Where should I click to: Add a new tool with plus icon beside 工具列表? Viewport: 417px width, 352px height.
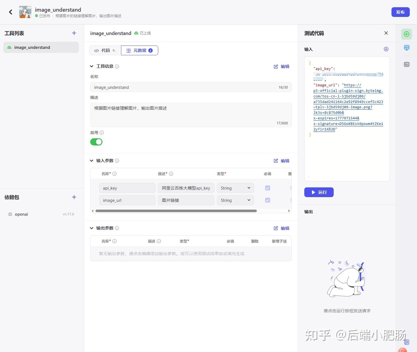(74, 33)
